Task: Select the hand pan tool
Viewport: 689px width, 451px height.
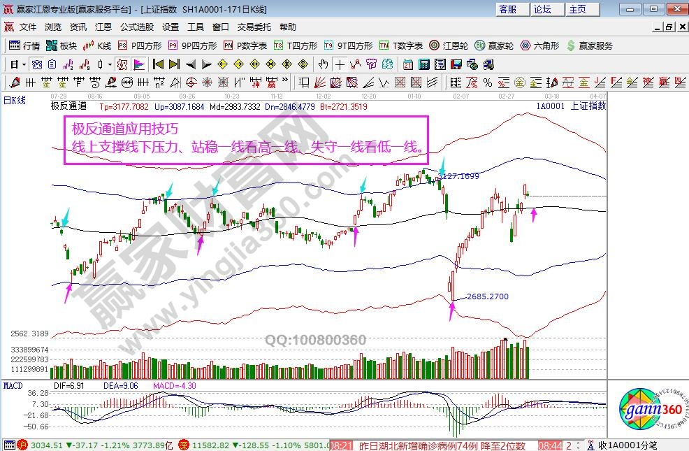Action: tap(323, 64)
